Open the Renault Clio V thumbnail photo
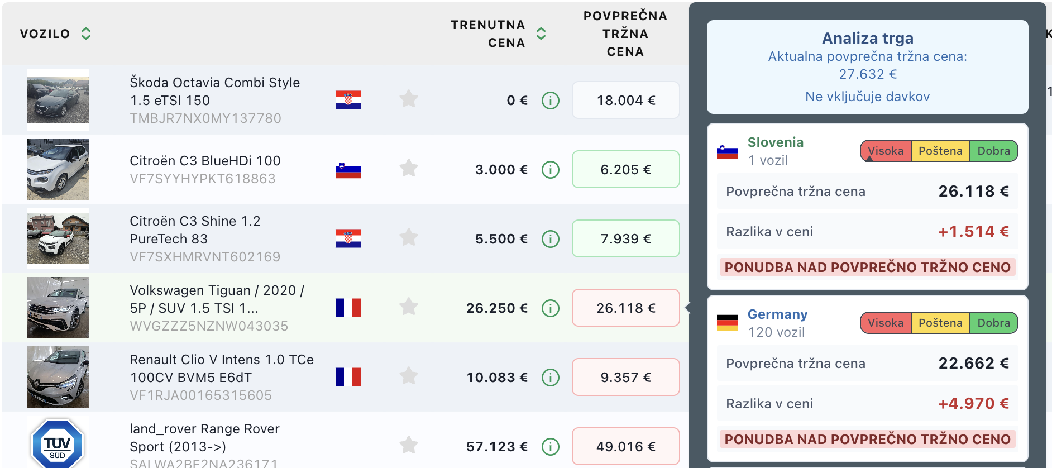The width and height of the screenshot is (1052, 468). coord(58,377)
